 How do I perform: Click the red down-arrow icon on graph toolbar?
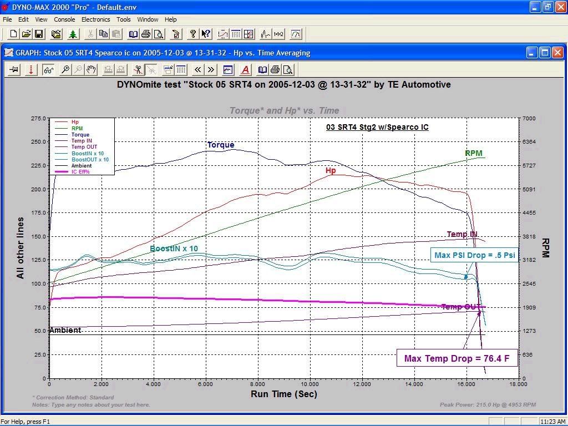click(31, 70)
